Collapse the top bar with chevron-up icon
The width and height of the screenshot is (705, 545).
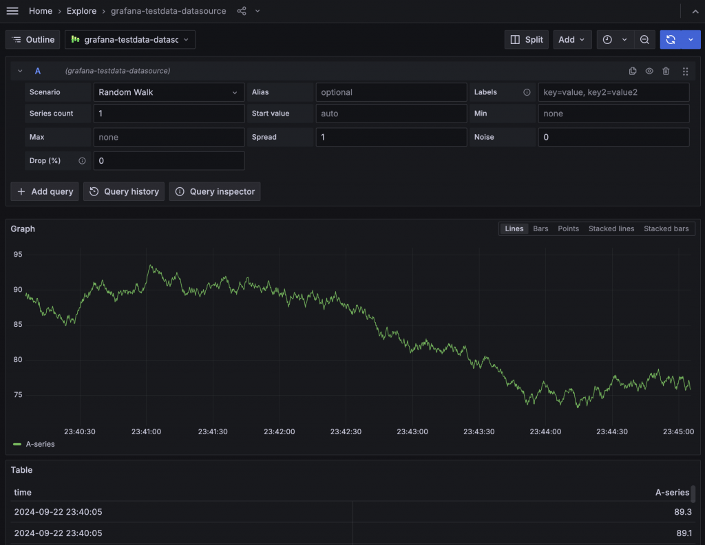(x=695, y=11)
